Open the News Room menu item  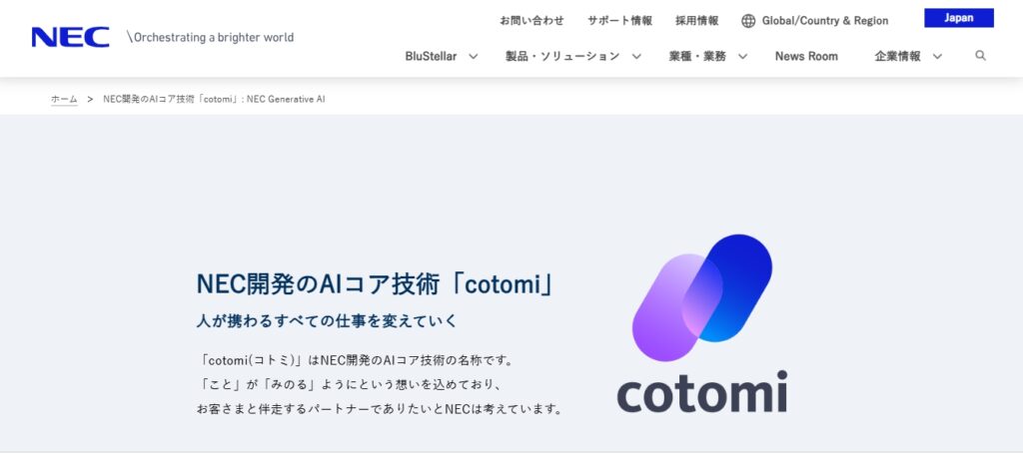806,57
